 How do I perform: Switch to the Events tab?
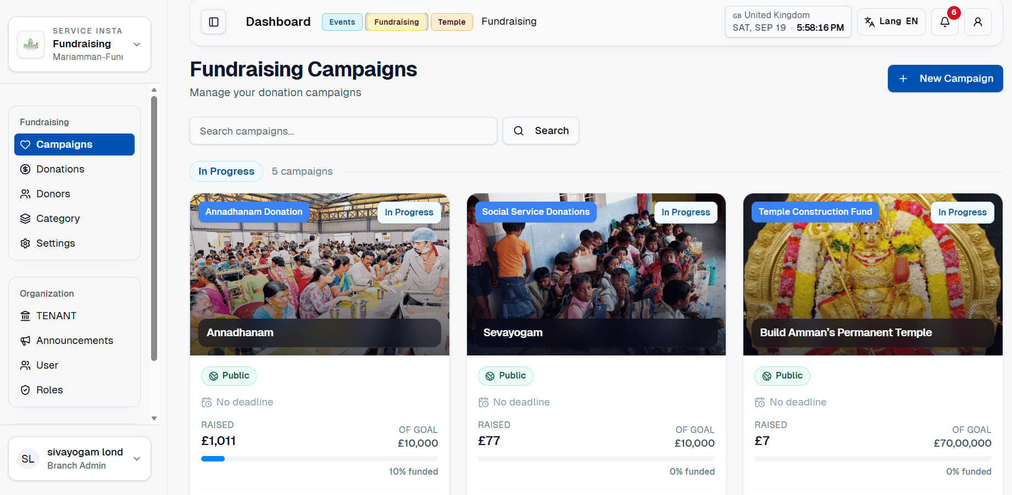(x=342, y=22)
